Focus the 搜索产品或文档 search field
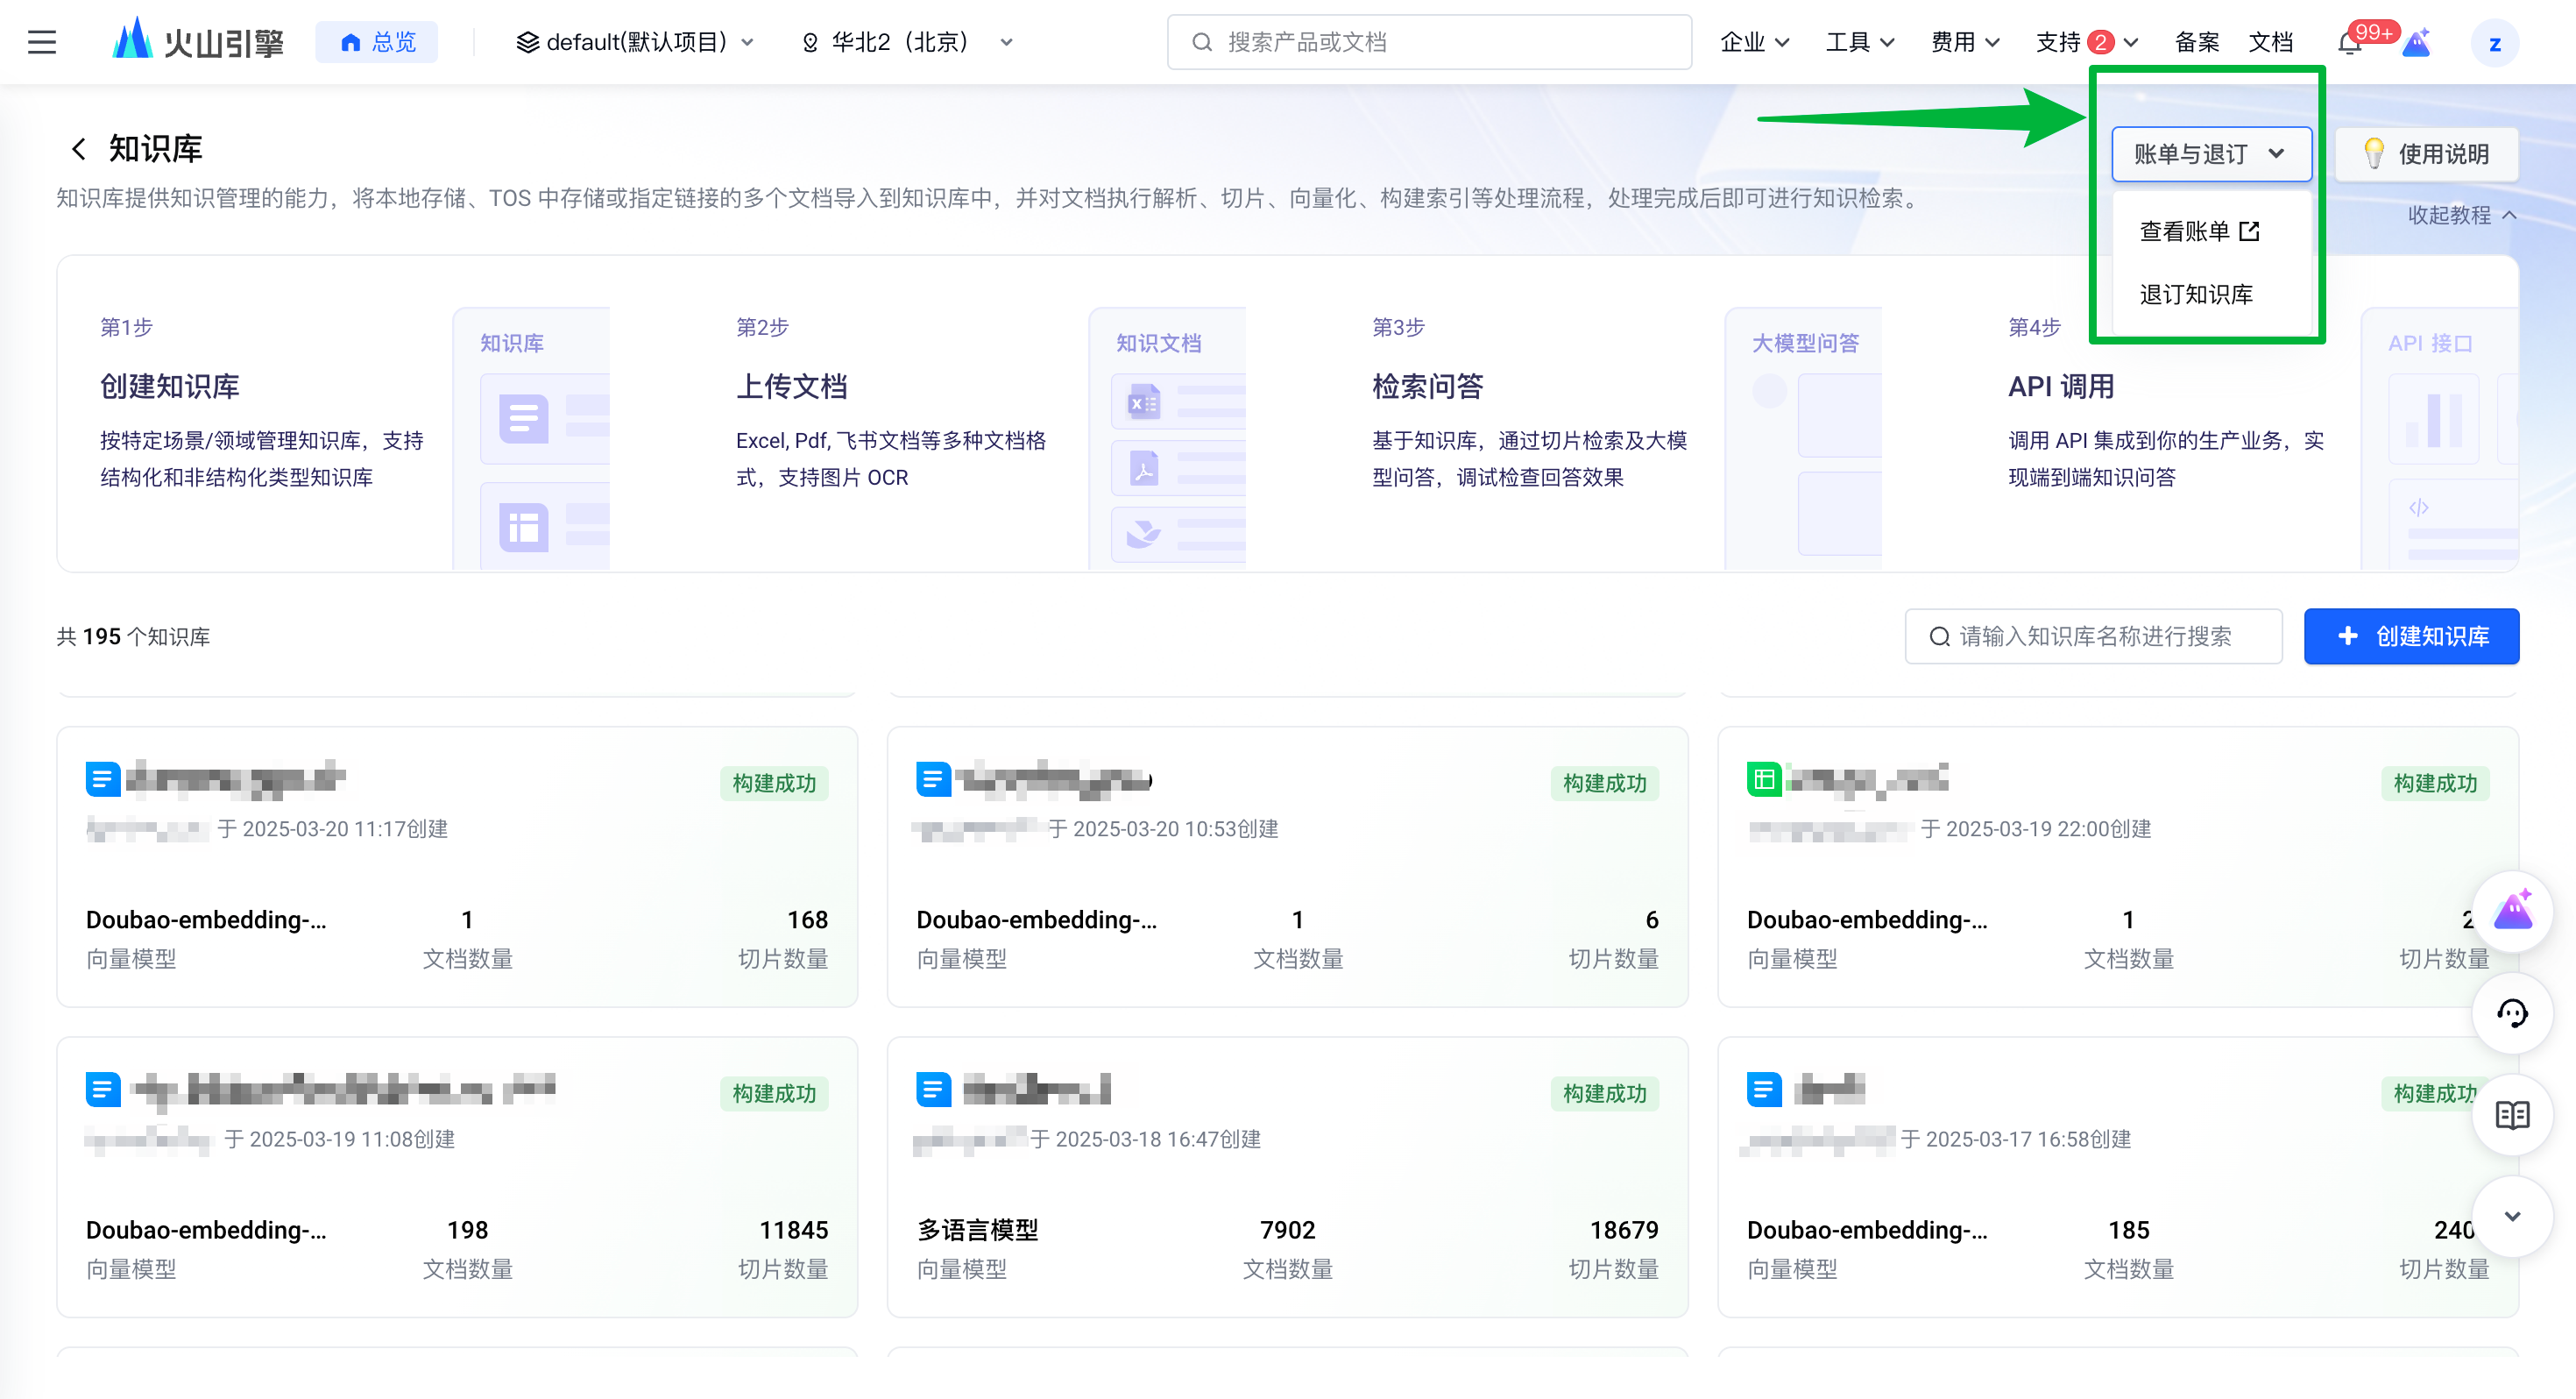Screen dimensions: 2576x1399 click(1429, 42)
